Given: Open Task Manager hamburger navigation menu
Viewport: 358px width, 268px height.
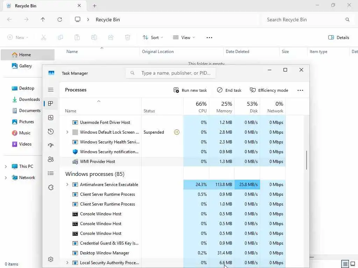Looking at the screenshot, I should [x=51, y=90].
